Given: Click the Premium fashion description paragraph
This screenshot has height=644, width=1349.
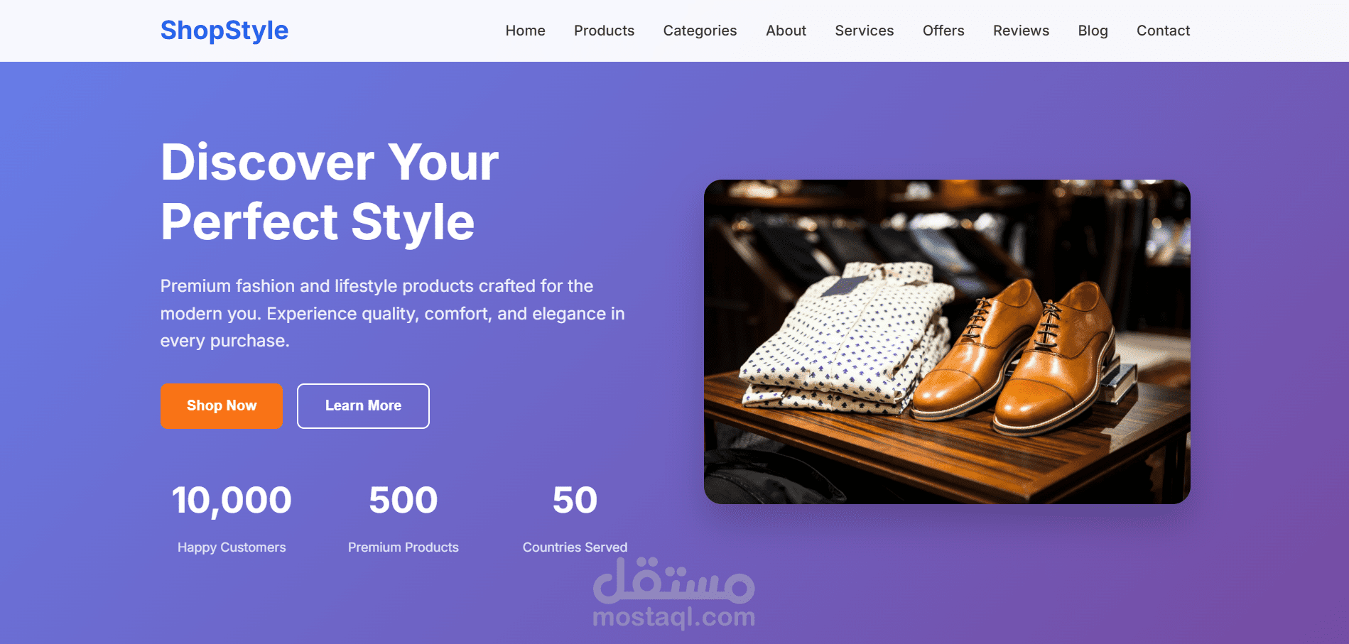Looking at the screenshot, I should (x=393, y=313).
